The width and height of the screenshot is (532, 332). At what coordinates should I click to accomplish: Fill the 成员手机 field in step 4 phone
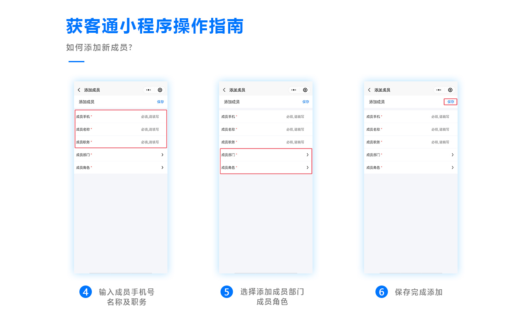click(121, 117)
